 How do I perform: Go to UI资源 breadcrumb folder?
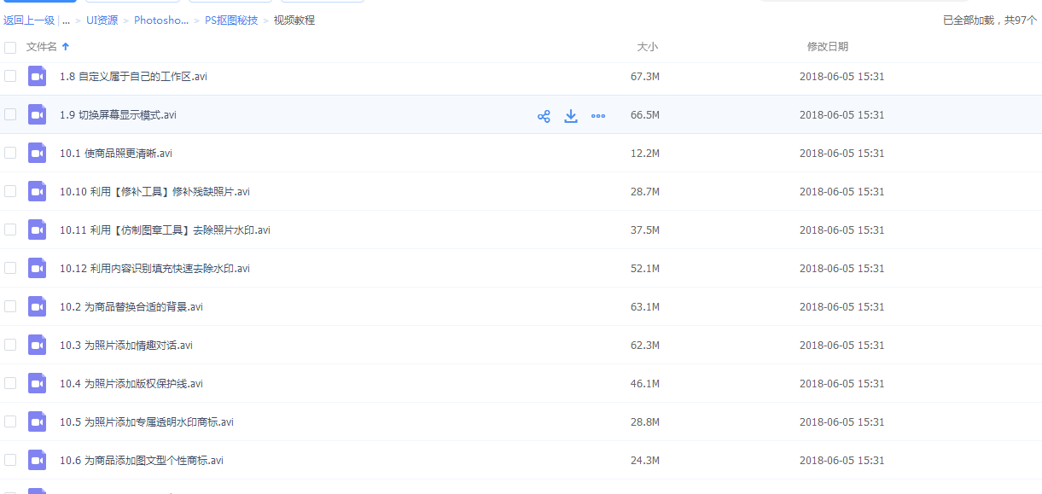(x=102, y=20)
